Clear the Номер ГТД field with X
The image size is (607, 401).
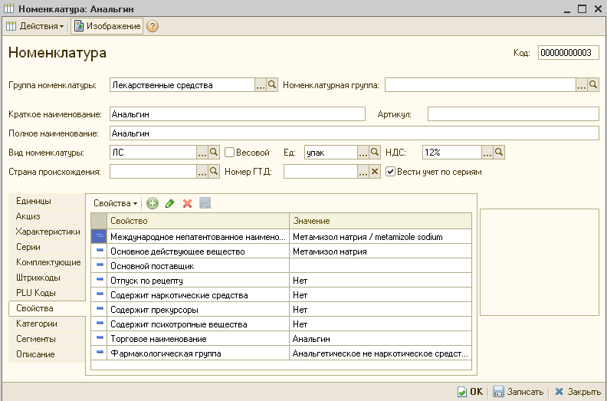pyautogui.click(x=375, y=172)
